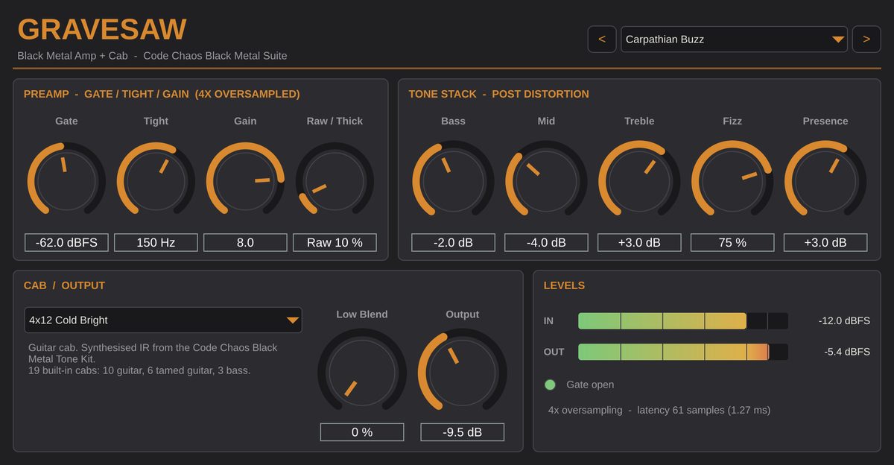This screenshot has width=894, height=465.
Task: Open the Carpathian Buzz preset dropdown
Action: pos(734,39)
